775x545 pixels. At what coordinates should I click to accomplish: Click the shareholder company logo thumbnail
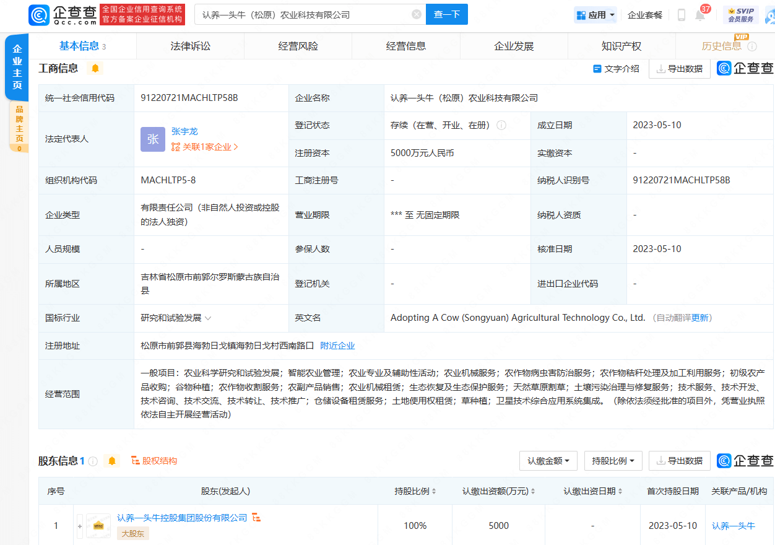click(98, 526)
